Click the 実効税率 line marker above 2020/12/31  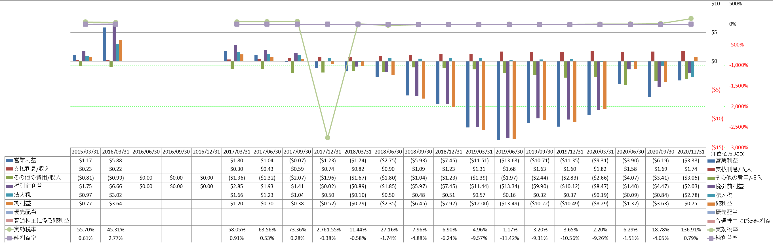(x=691, y=19)
